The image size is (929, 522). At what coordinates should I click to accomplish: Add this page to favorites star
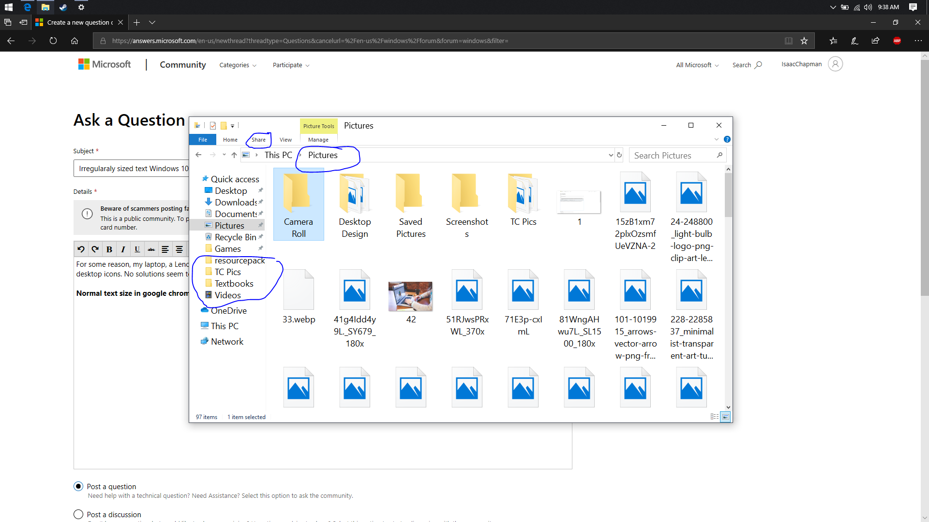point(804,41)
